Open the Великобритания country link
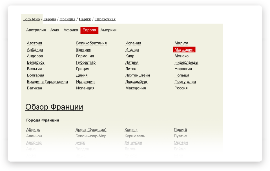 pyautogui.click(x=91, y=43)
